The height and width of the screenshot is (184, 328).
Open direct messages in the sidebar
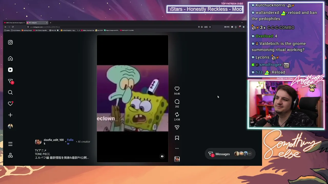click(11, 81)
